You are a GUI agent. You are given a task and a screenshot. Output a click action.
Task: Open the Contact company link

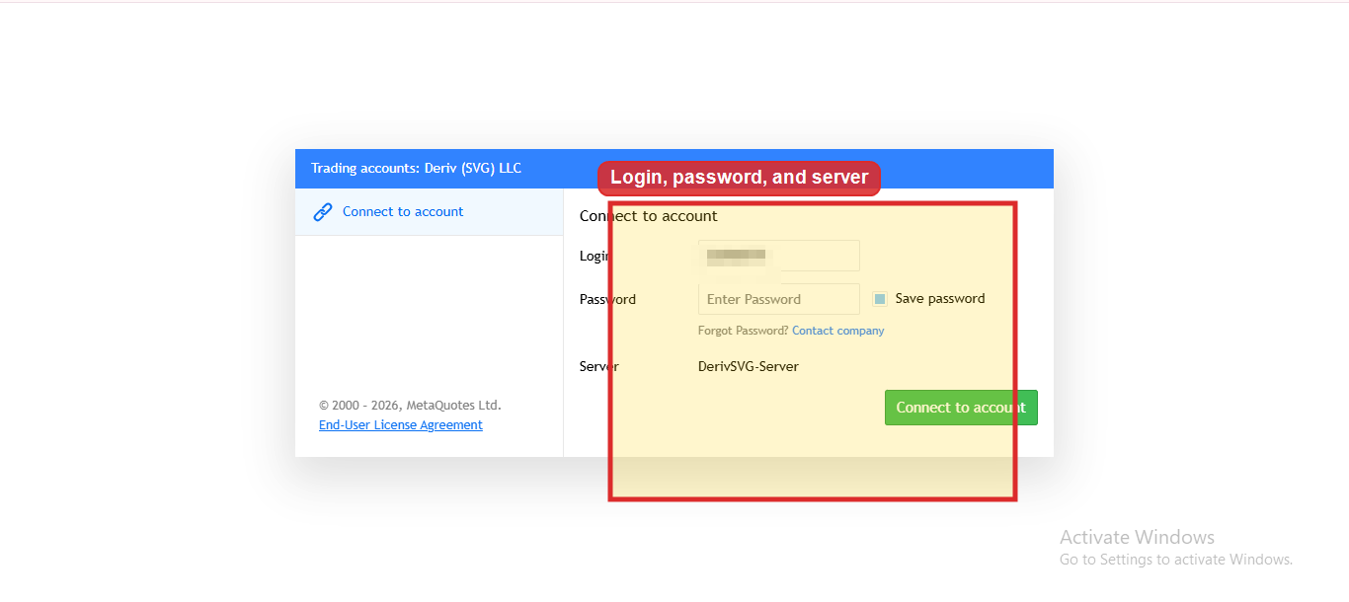tap(837, 331)
